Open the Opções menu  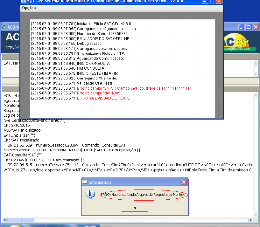[x=29, y=8]
